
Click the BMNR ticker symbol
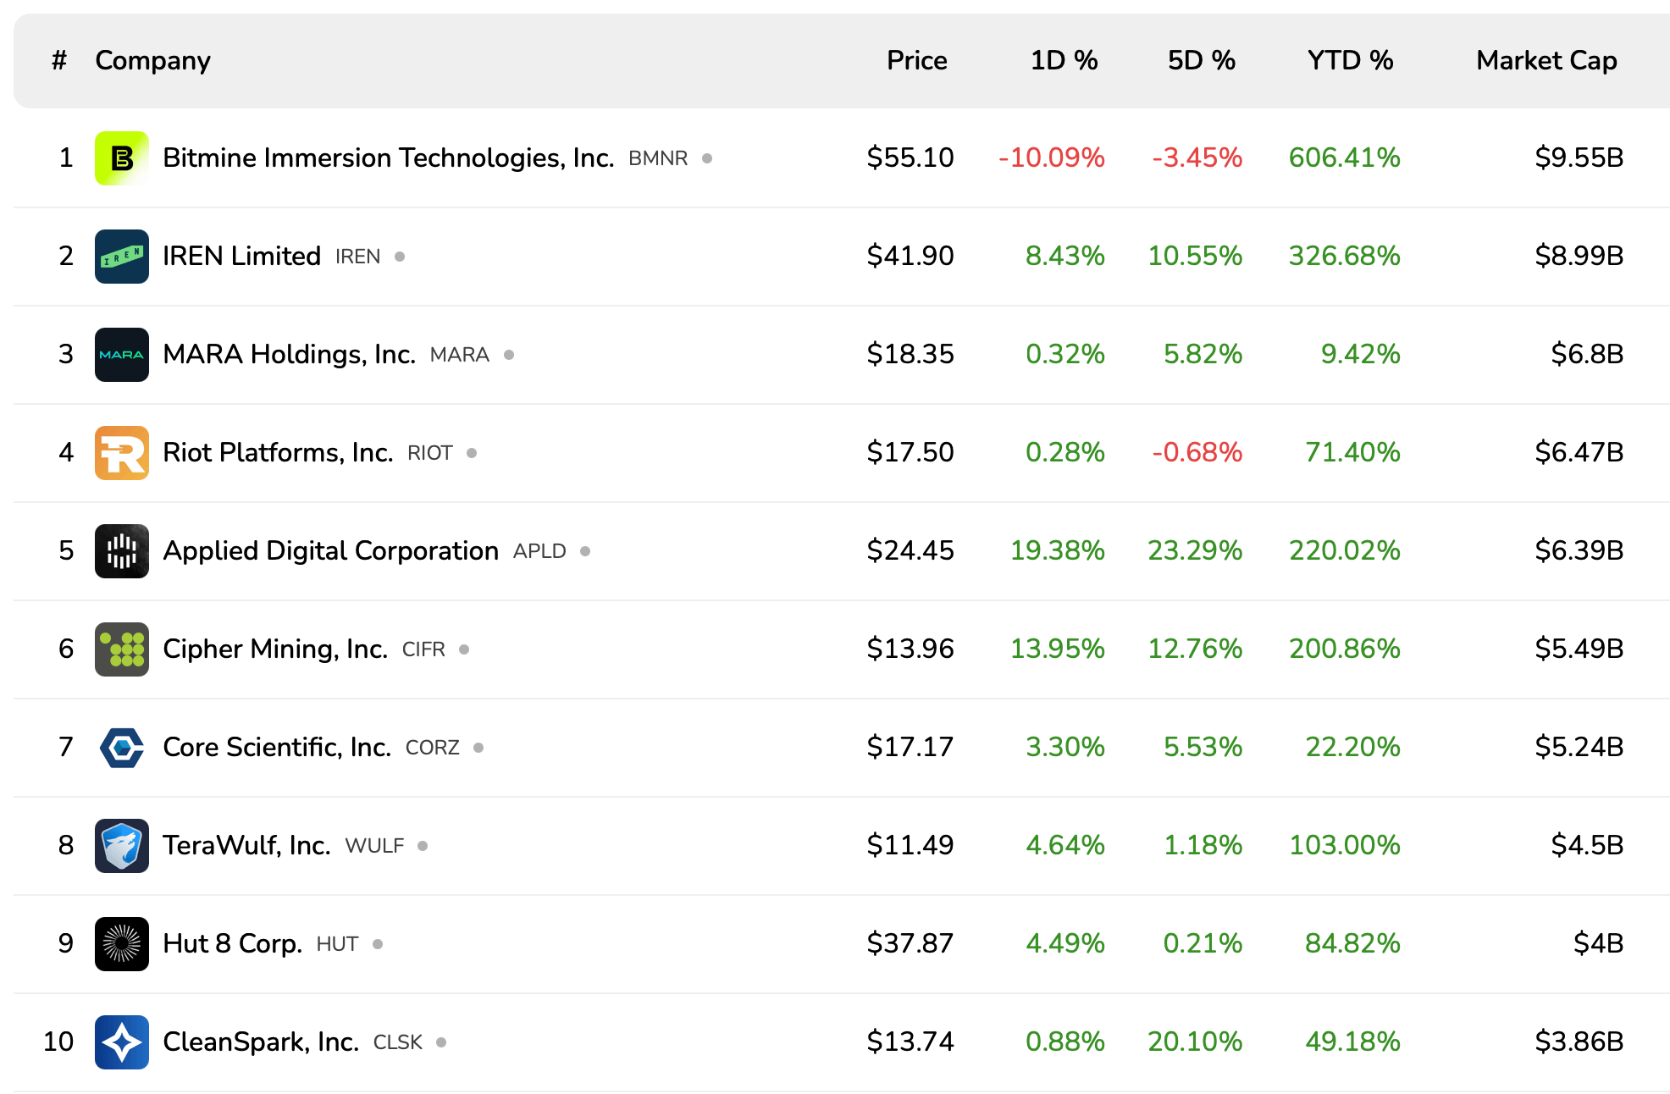(x=658, y=159)
